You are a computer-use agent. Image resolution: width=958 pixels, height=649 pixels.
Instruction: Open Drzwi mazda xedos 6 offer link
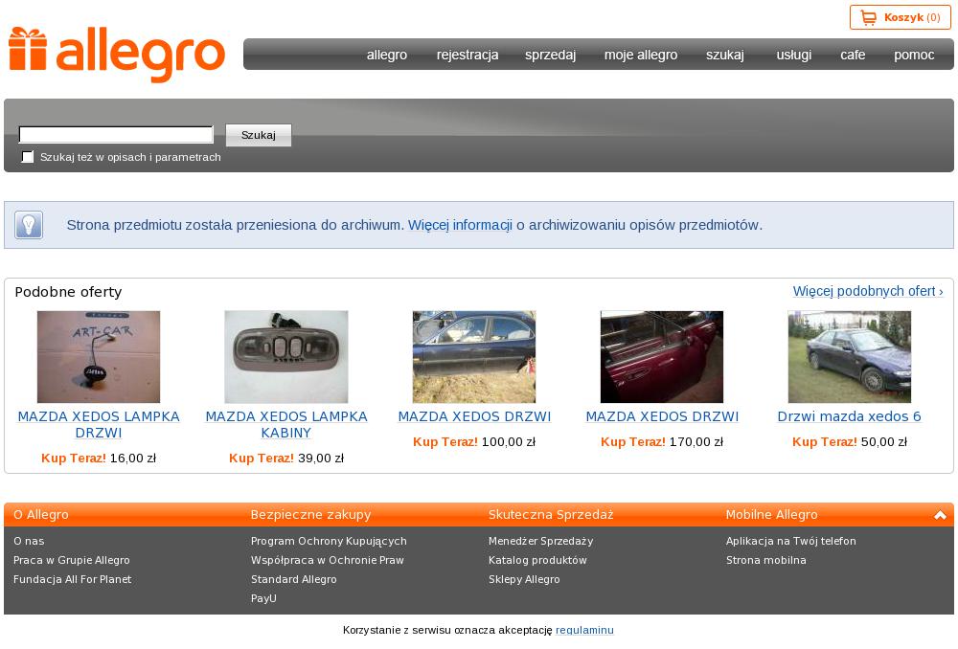point(849,416)
